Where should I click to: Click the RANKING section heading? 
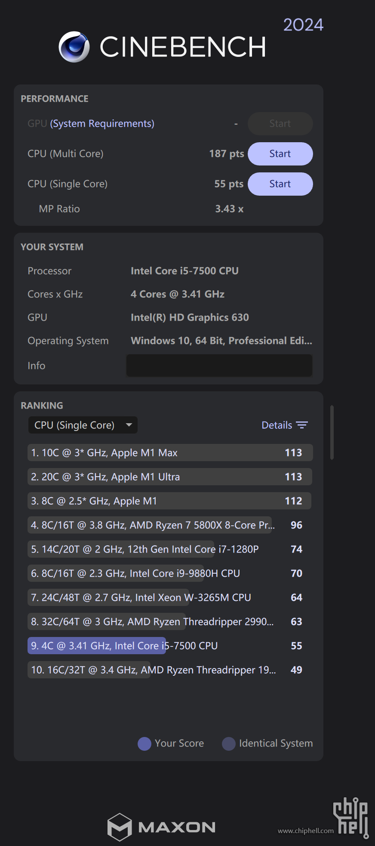(42, 406)
